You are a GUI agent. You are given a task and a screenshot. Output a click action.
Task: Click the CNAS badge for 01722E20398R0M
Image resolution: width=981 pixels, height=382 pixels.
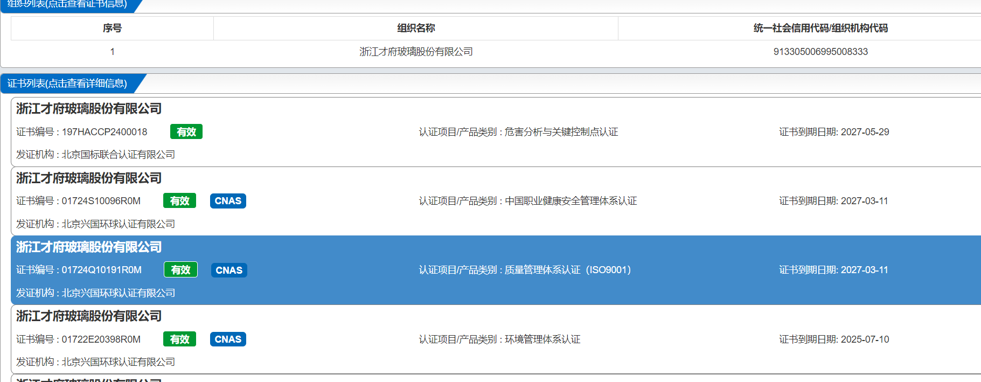pyautogui.click(x=228, y=339)
